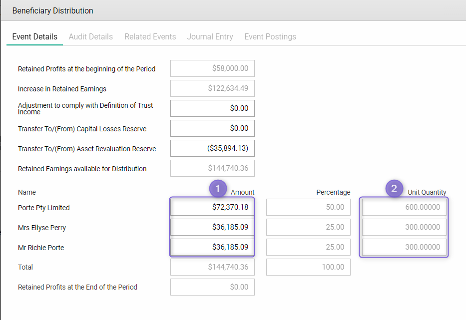The width and height of the screenshot is (466, 320).
Task: Click Mrs Ellyse Perry unit quantity field
Action: pos(404,227)
